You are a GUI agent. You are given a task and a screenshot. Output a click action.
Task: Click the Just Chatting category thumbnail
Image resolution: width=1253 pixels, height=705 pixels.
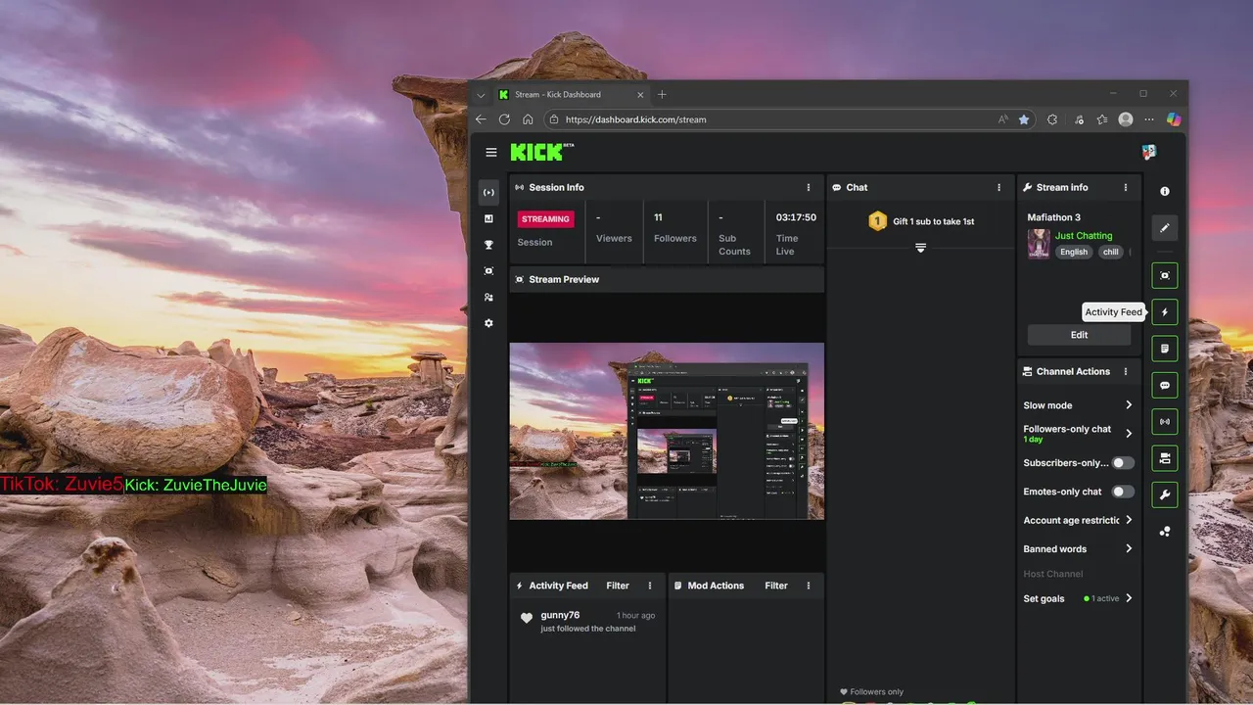tap(1039, 244)
